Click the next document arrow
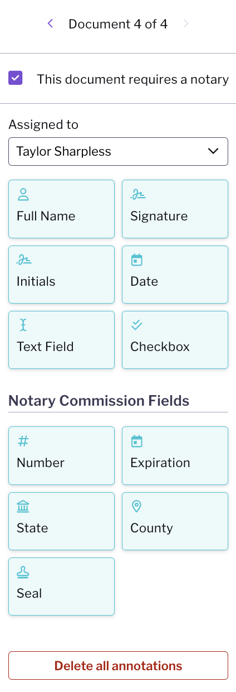This screenshot has width=236, height=692. click(186, 23)
